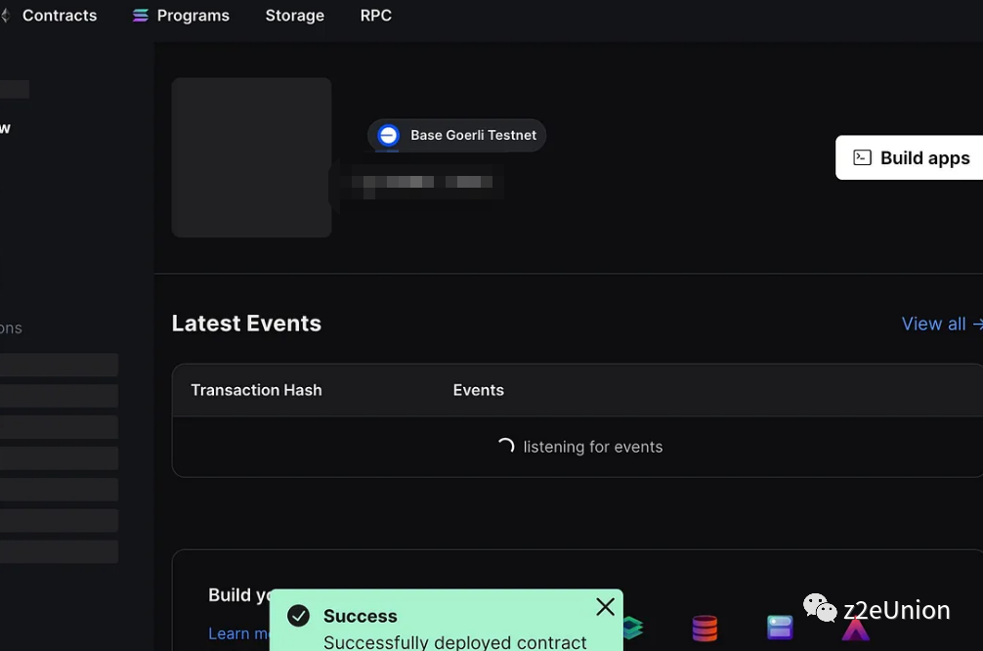This screenshot has height=651, width=983.
Task: Open the Storage section
Action: (x=294, y=15)
